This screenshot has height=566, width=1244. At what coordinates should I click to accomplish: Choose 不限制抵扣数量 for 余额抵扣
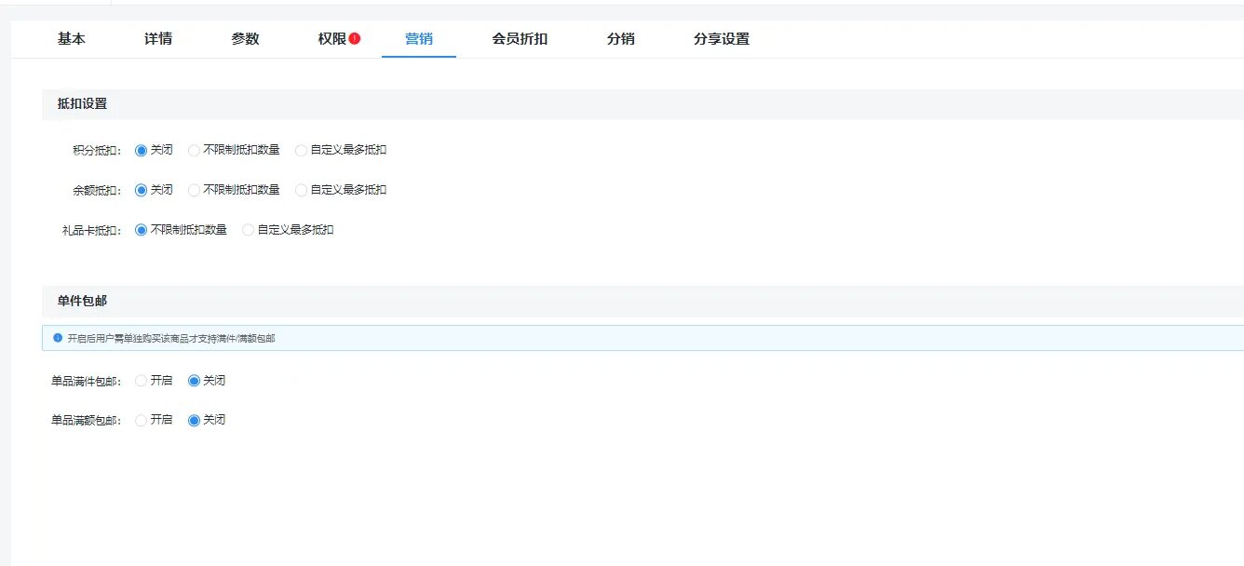coord(195,190)
